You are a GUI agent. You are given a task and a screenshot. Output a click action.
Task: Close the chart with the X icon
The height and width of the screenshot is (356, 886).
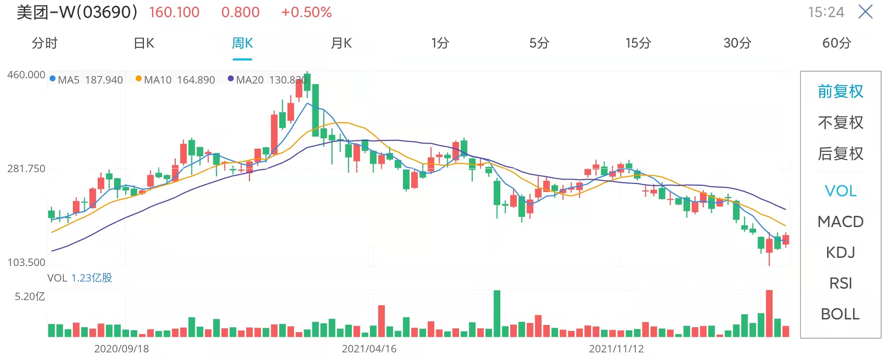tap(866, 12)
